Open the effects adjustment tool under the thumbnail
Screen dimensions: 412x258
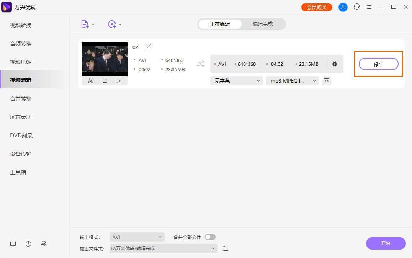[x=118, y=81]
